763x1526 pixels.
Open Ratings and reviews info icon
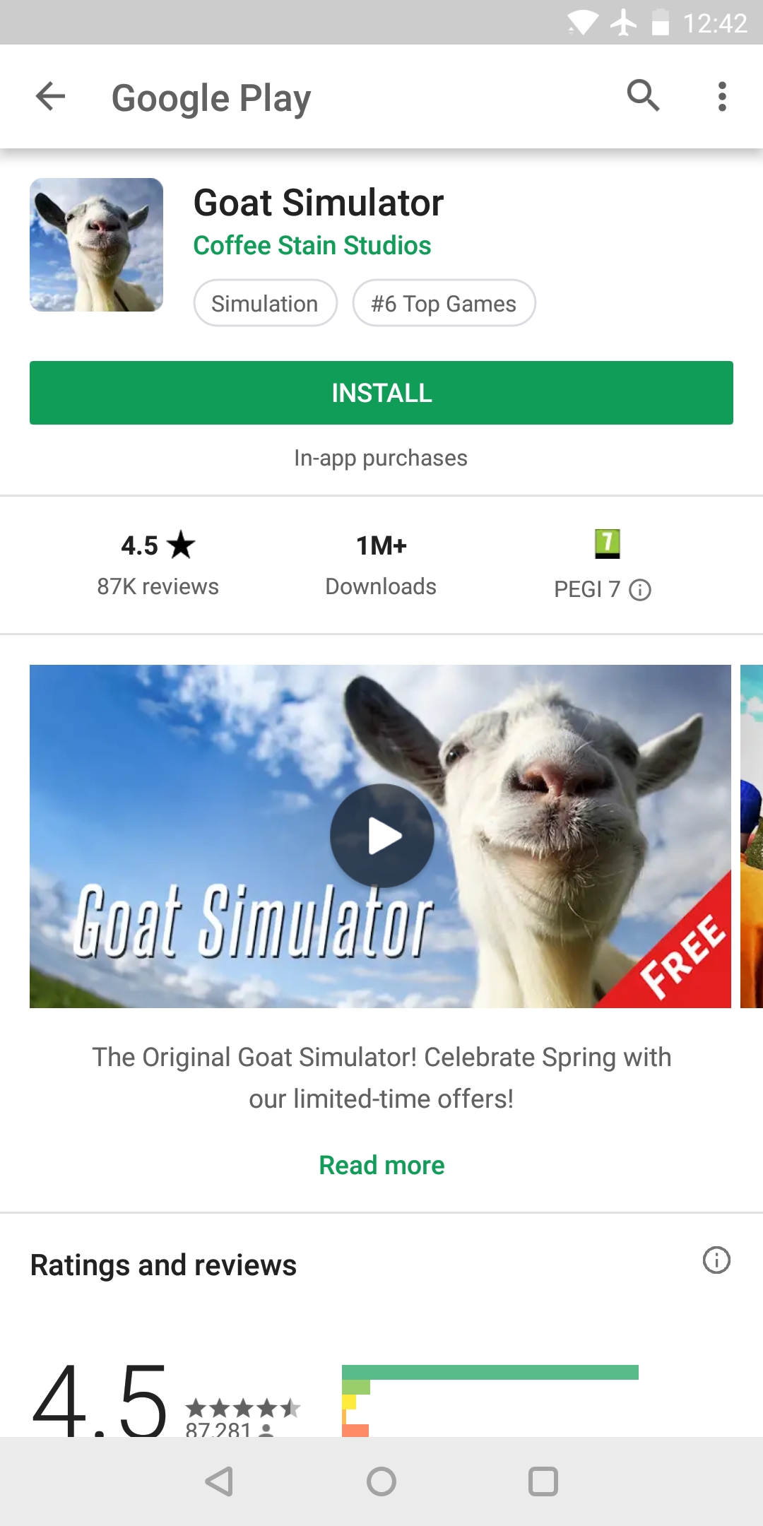pos(716,1260)
